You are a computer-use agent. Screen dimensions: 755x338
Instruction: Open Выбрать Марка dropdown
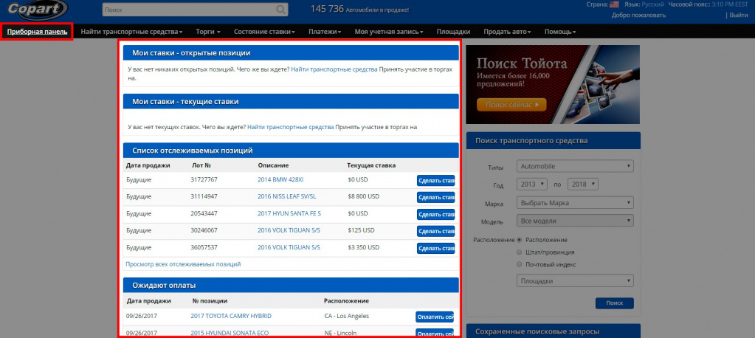pos(575,203)
